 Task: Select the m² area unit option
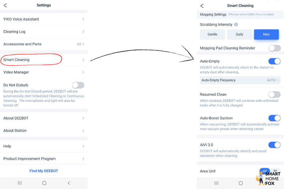264,171
